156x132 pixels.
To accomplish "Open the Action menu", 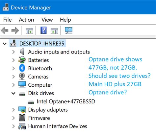I will point(26,20).
